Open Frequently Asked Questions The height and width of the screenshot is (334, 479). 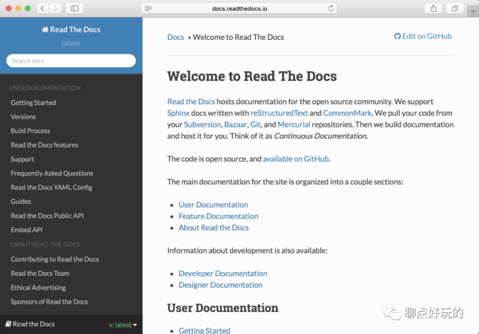pos(52,173)
